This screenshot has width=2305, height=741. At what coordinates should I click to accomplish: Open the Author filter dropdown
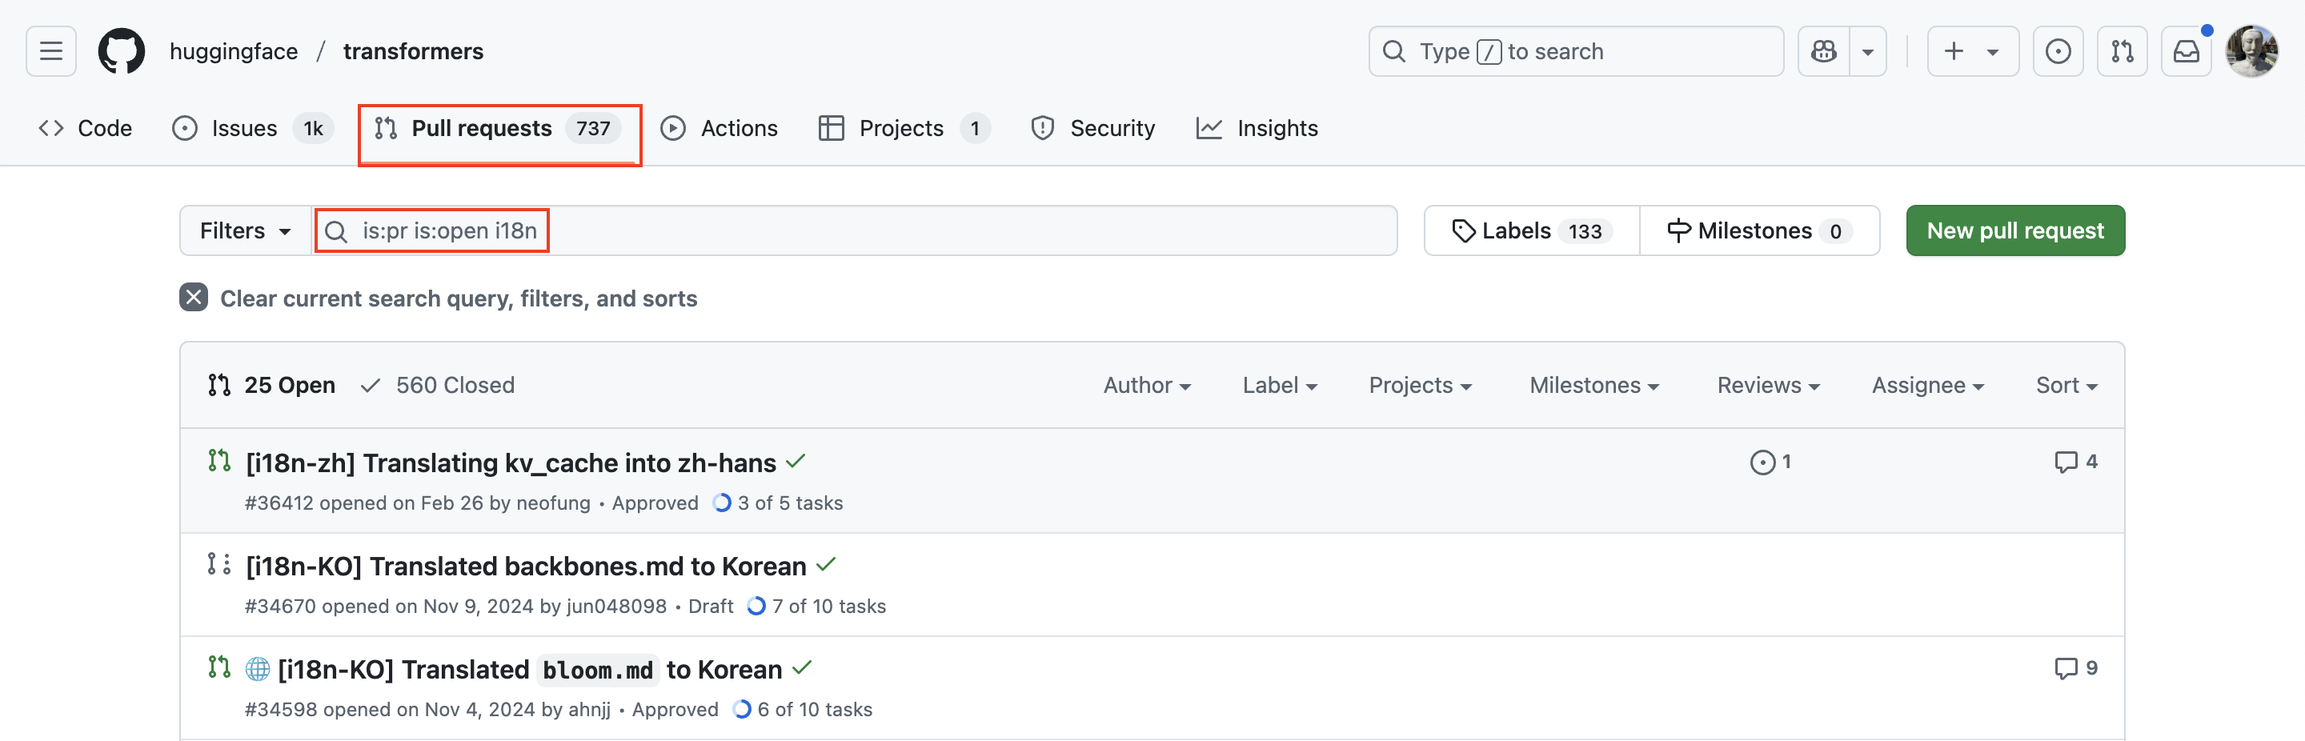point(1146,385)
